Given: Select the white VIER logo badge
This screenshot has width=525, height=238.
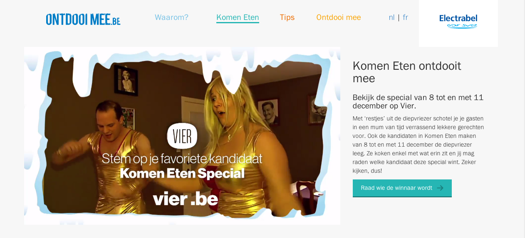Looking at the screenshot, I should [182, 136].
